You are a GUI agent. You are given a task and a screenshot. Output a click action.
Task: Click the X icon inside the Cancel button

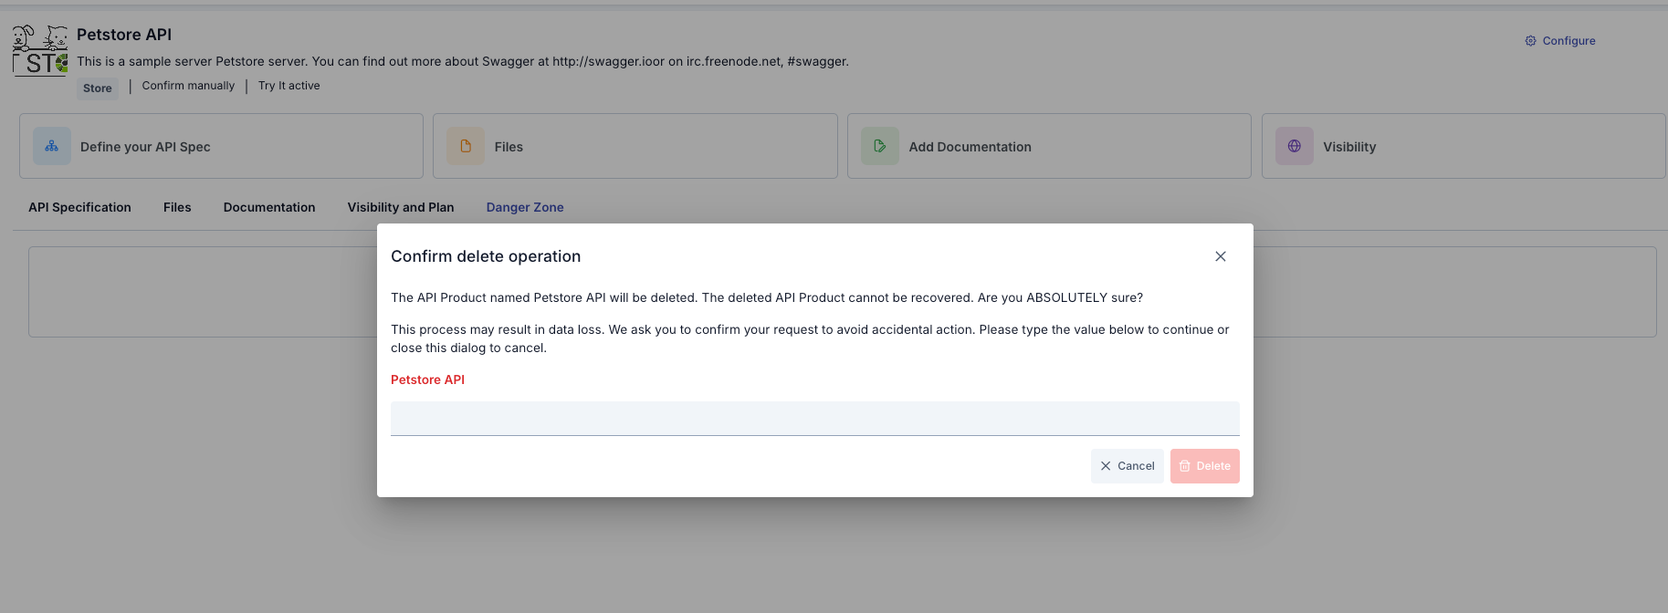pos(1107,466)
